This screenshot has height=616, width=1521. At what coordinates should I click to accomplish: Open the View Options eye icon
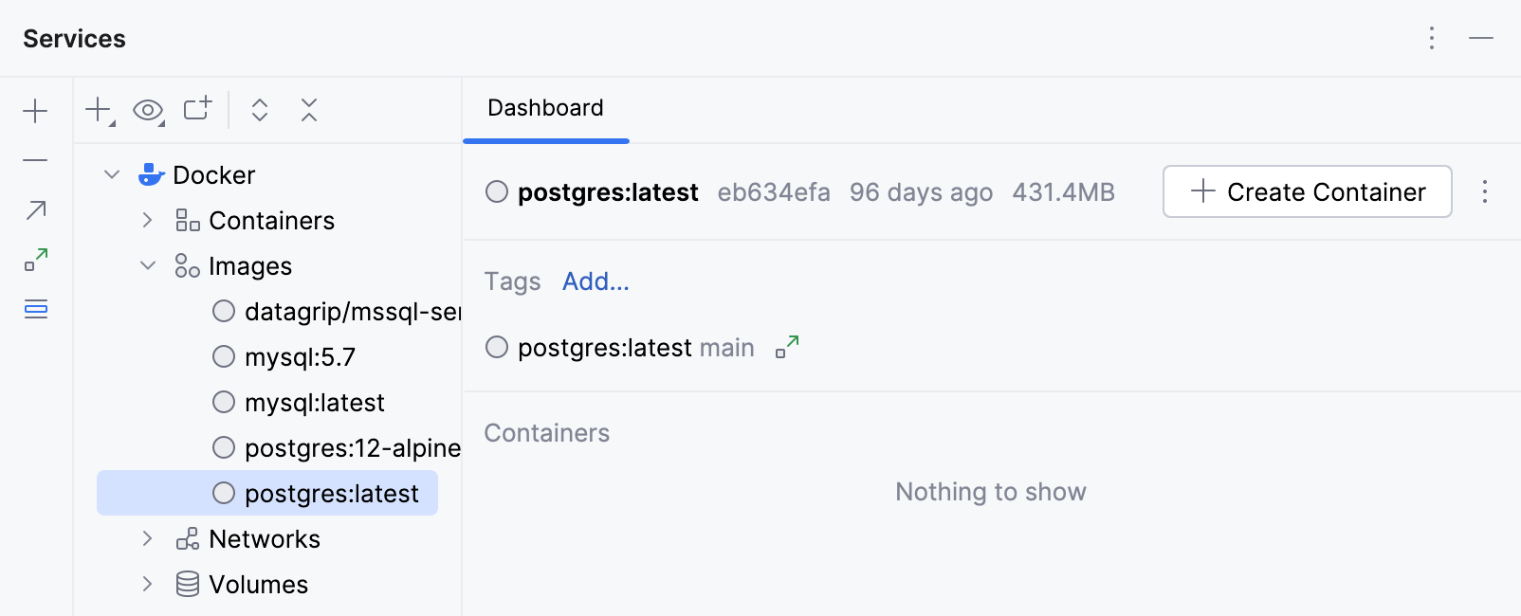[148, 110]
